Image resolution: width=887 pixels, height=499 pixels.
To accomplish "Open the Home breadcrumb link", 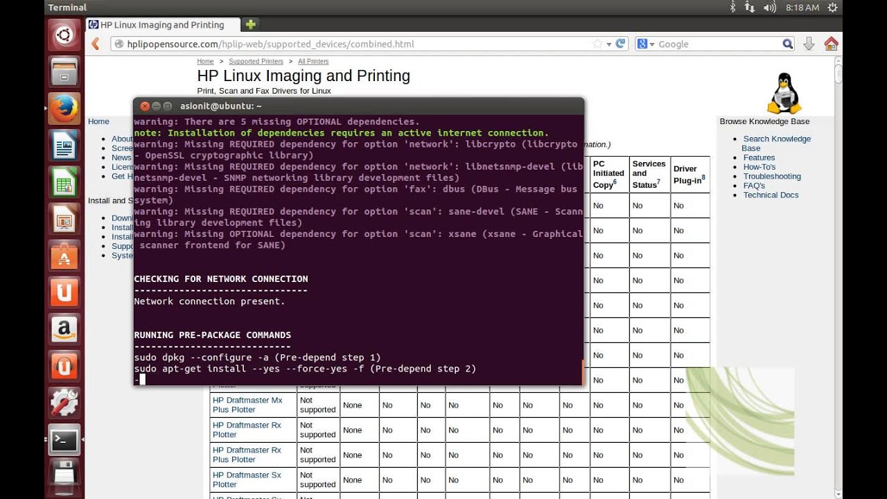I will 205,62.
